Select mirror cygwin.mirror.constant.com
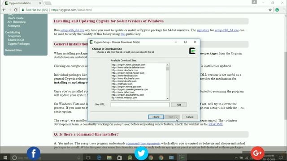 click(128, 64)
